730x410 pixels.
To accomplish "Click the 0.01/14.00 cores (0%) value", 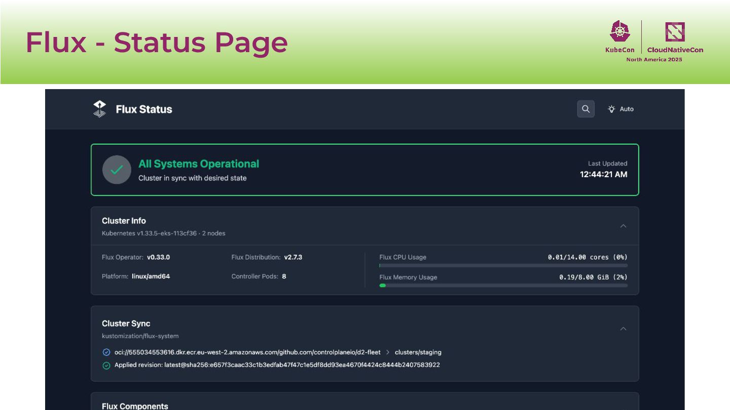I will coord(588,257).
